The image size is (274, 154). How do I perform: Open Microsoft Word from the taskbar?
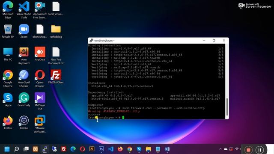pos(167,149)
